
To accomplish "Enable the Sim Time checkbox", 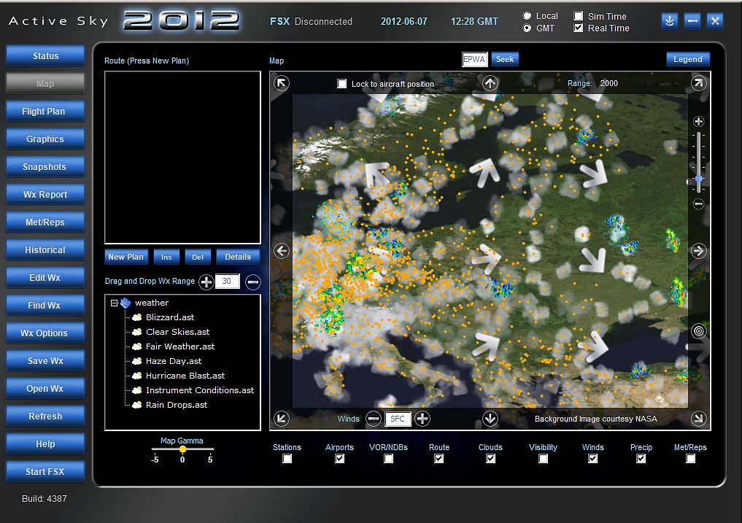I will [579, 16].
